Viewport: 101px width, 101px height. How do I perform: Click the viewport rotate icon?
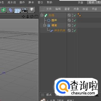click(x=32, y=17)
